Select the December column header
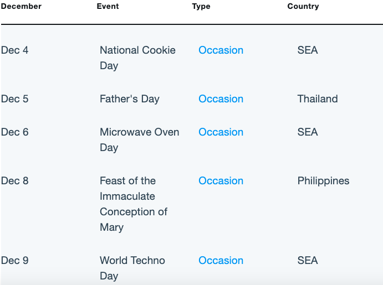 point(21,6)
